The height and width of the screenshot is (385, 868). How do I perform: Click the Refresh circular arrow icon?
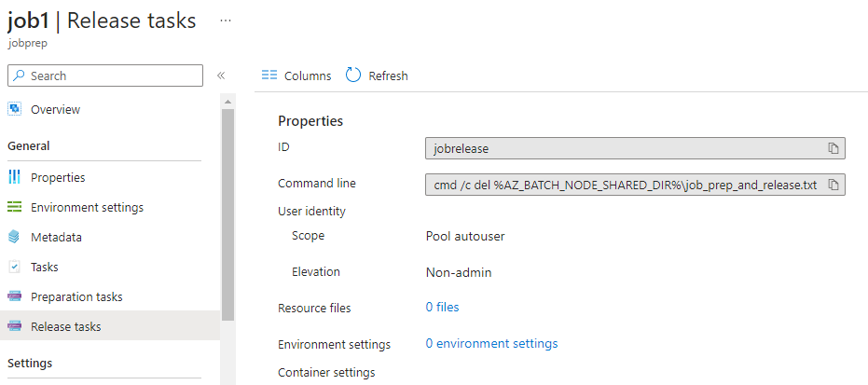click(353, 76)
